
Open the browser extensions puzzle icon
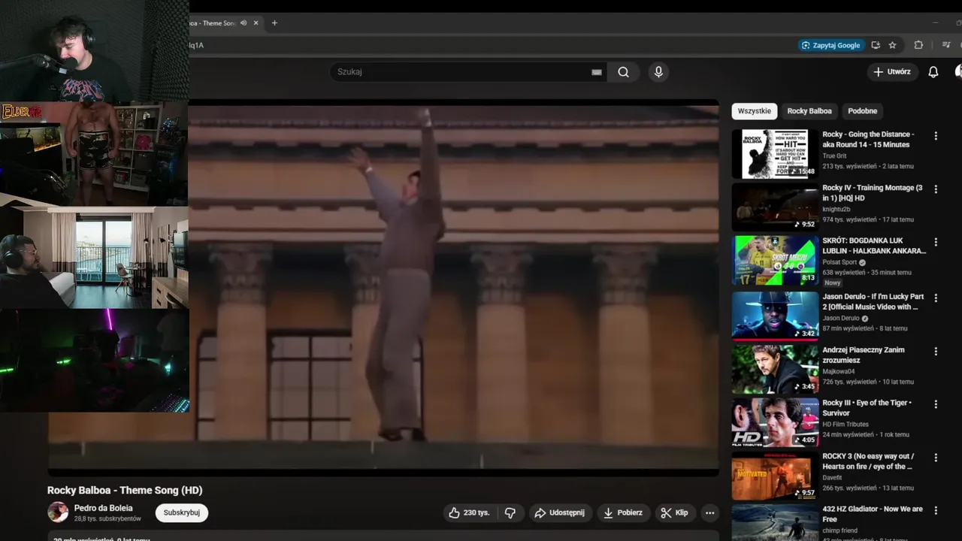(918, 45)
